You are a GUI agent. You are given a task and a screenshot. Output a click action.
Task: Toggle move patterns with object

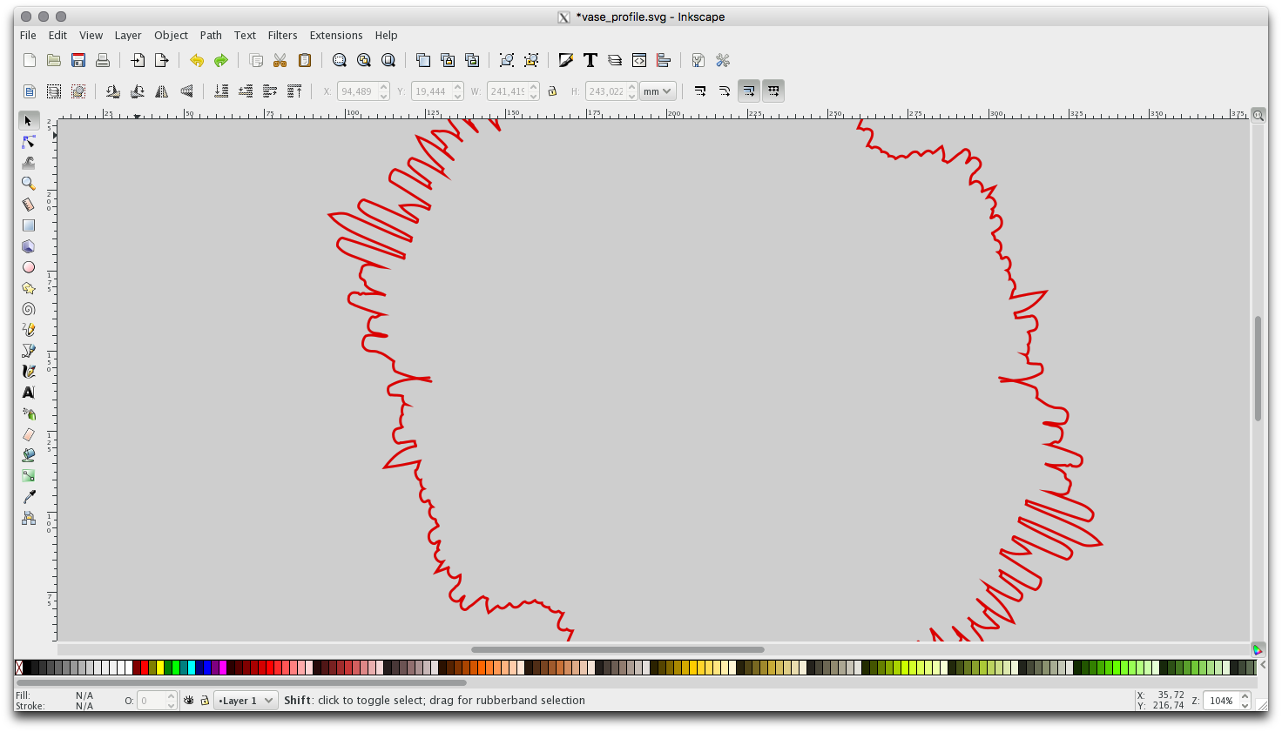tap(773, 91)
